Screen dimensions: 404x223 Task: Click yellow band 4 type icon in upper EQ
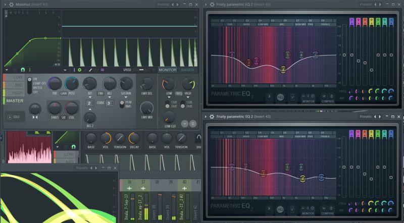[x=371, y=22]
